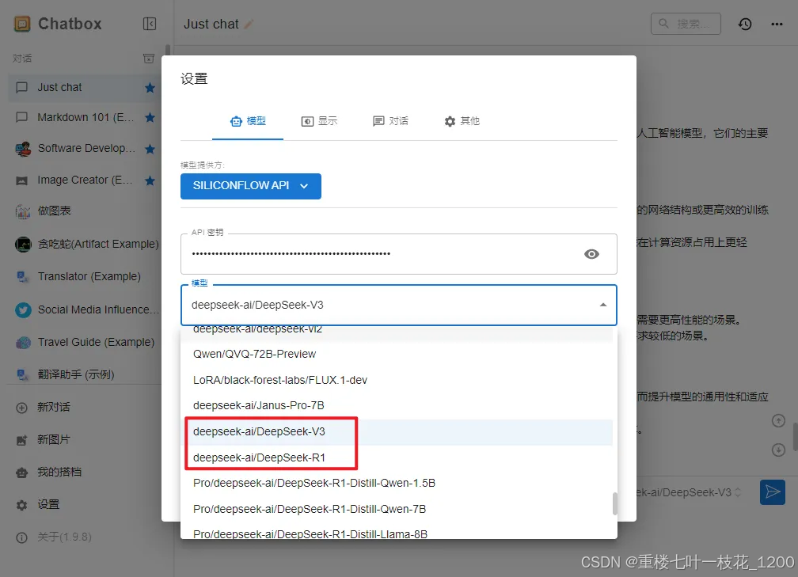Switch to the 其他 settings tab
Screen dimensions: 798x577
pos(462,121)
